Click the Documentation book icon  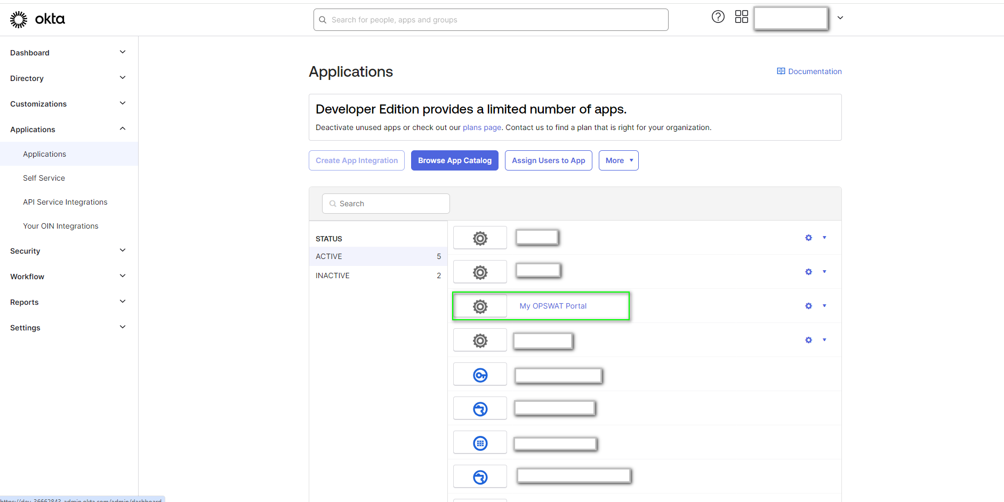781,71
